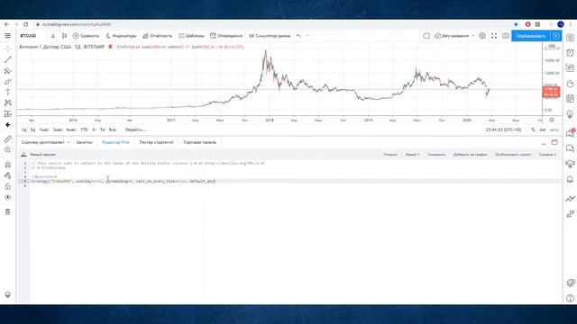The height and width of the screenshot is (324, 577).
Task: Open the Отчётность financials menu
Action: 157,36
